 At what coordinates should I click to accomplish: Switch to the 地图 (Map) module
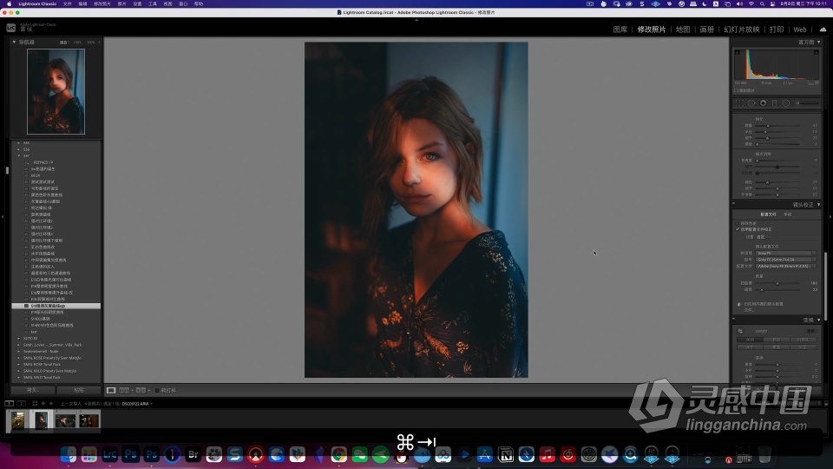[683, 30]
